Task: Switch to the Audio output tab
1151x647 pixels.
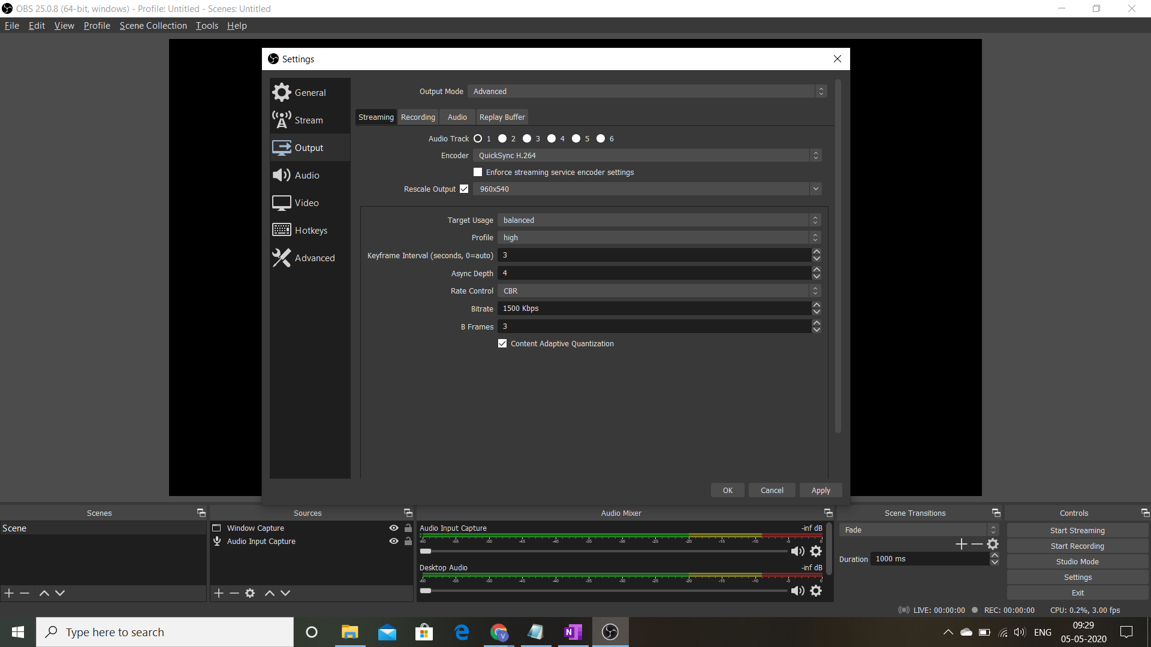Action: coord(457,117)
